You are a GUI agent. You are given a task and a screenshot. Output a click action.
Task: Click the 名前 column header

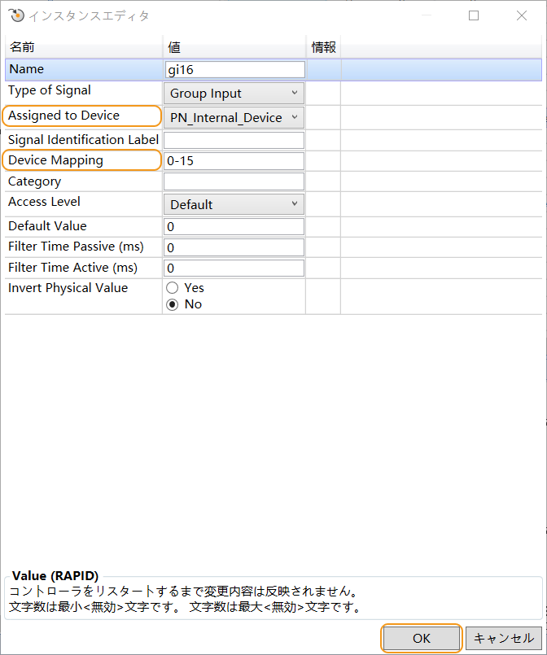pos(83,48)
